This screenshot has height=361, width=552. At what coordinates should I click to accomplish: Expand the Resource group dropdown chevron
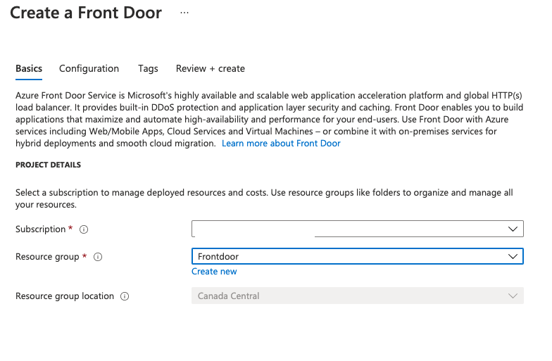513,257
